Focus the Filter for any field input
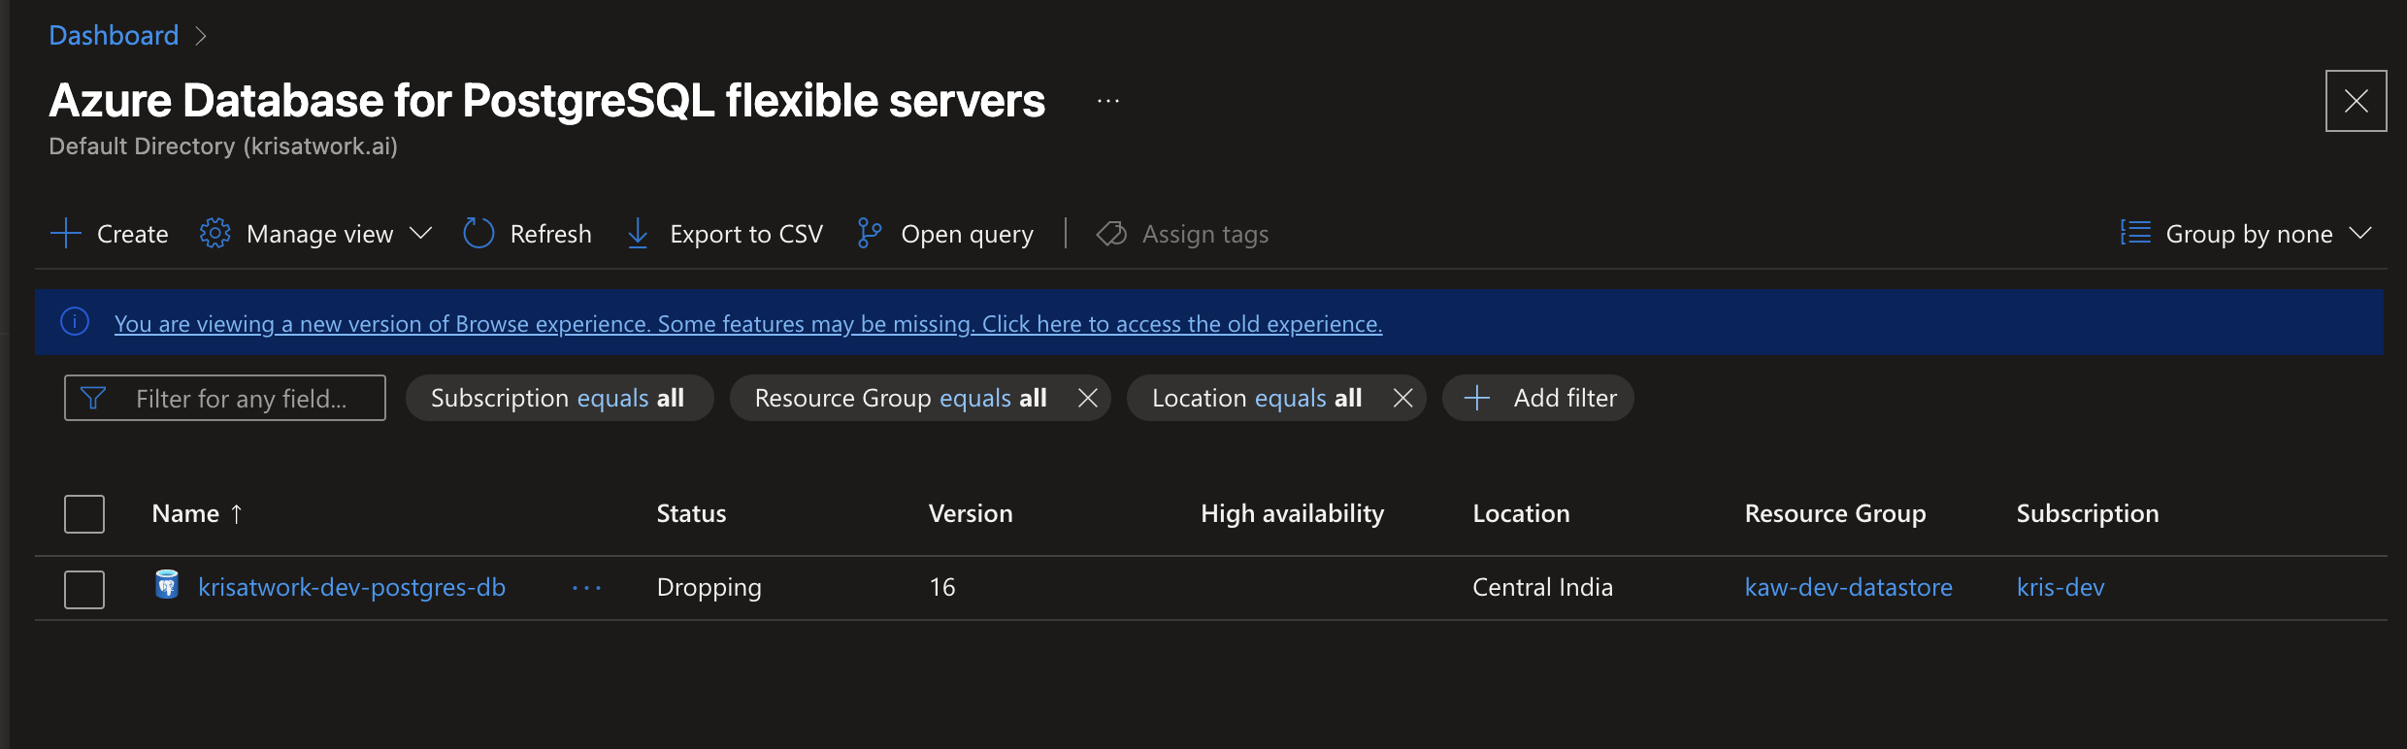The height and width of the screenshot is (749, 2407). 225,398
